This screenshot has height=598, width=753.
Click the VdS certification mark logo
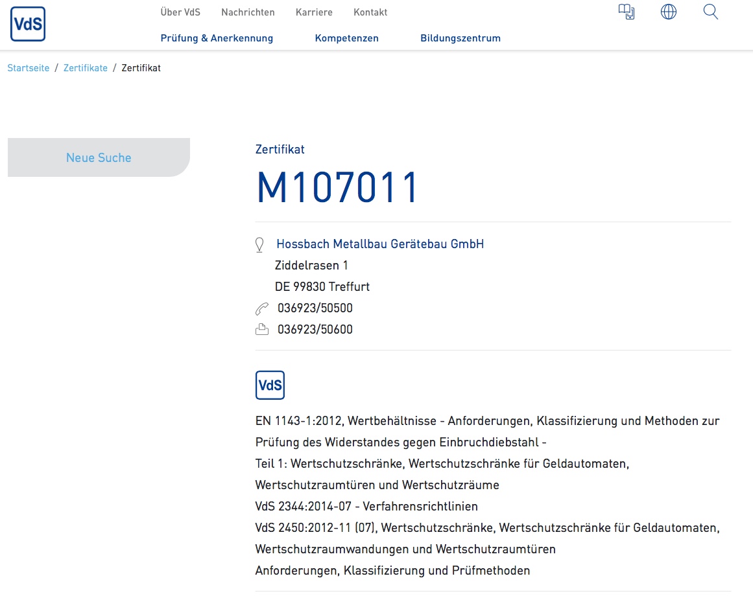pos(270,385)
